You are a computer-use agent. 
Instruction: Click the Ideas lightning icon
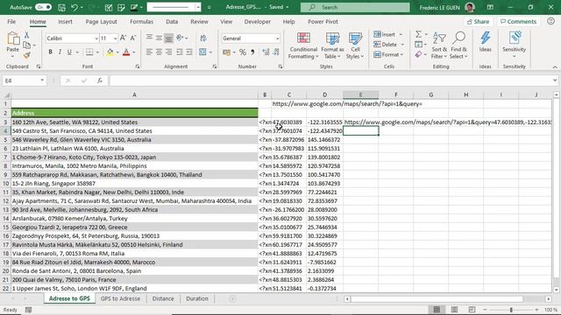[485, 42]
